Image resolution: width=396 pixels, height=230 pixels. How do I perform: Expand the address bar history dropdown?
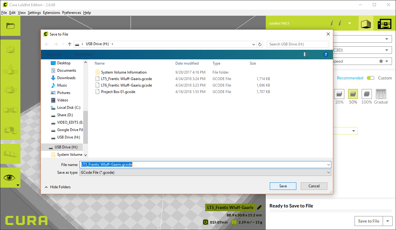point(254,44)
